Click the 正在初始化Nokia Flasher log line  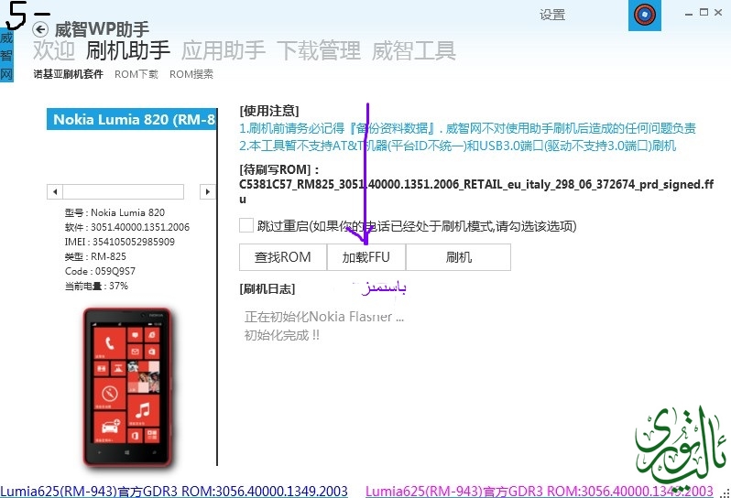(x=324, y=317)
